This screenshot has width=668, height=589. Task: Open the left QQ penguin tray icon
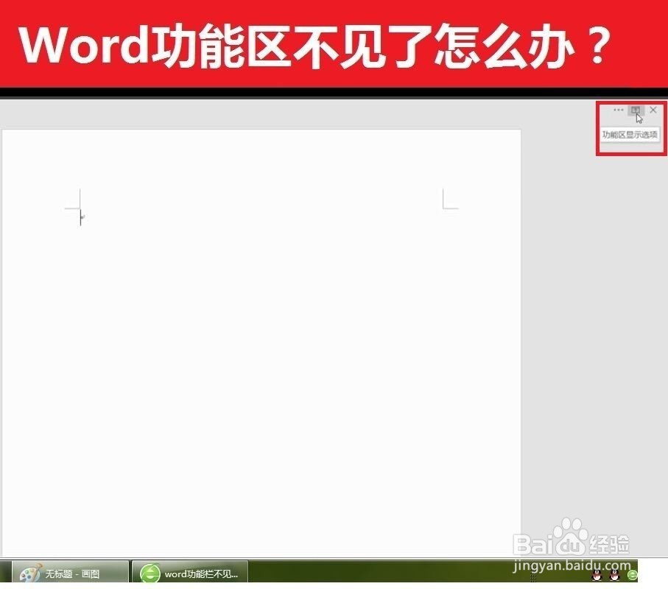tap(597, 575)
